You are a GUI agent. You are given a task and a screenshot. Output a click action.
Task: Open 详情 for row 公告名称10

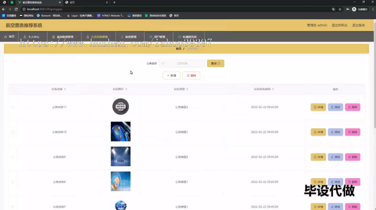pyautogui.click(x=318, y=132)
